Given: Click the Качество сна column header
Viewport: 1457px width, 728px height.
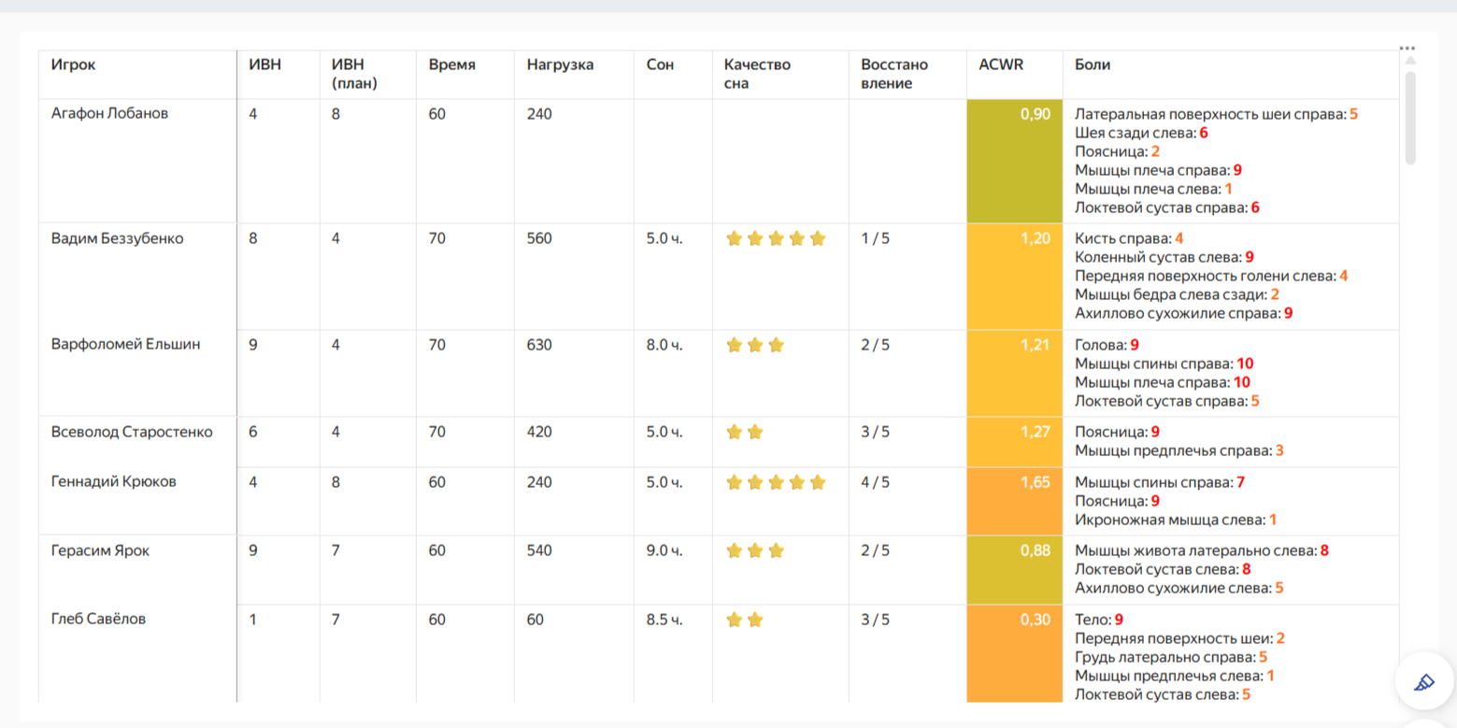Looking at the screenshot, I should click(x=757, y=74).
